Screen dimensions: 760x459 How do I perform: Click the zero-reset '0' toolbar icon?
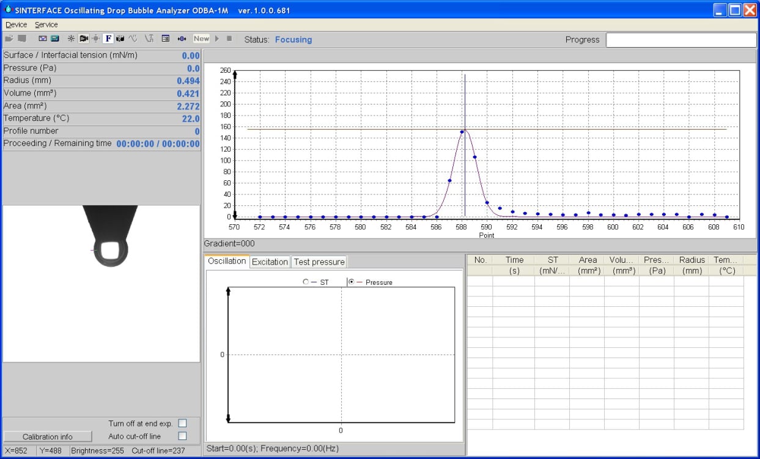click(x=182, y=39)
